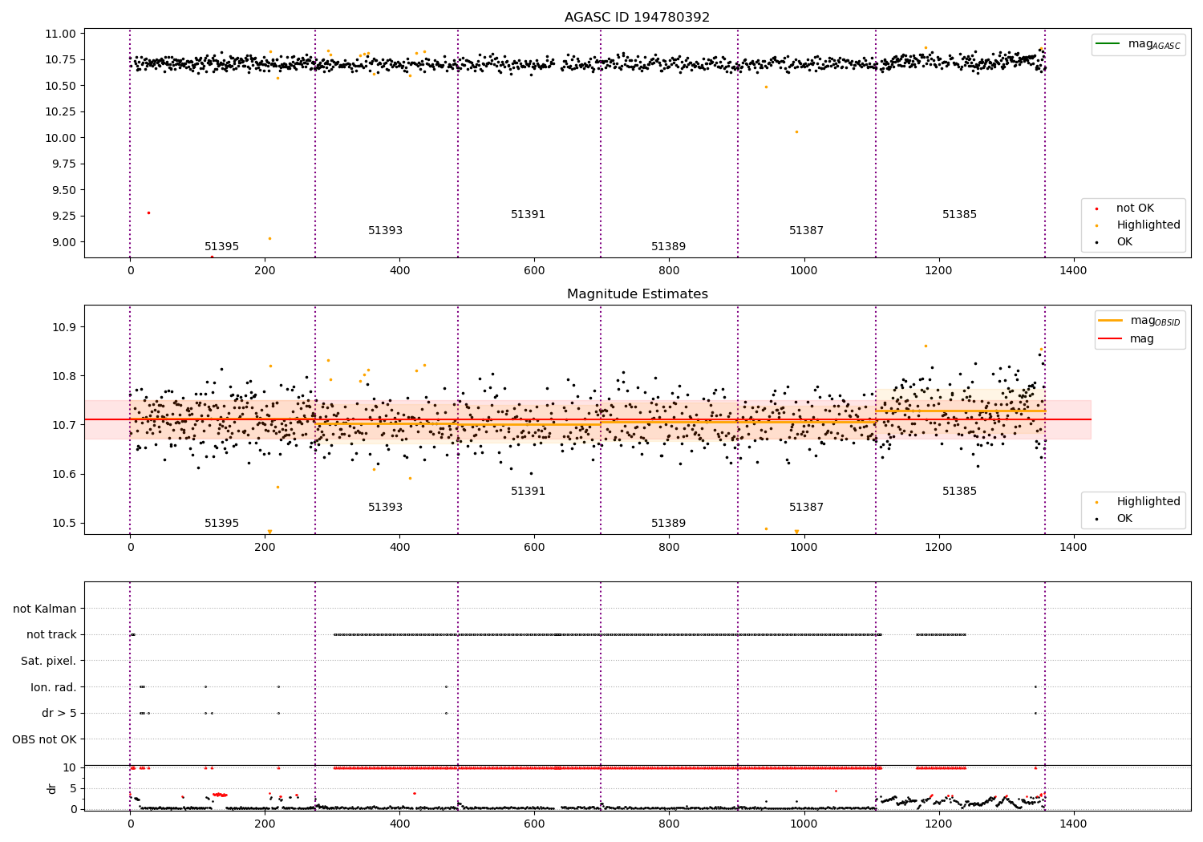Click 'Highlighted' in the Magnitude Estimates legend
The image size is (1203, 842).
[x=1148, y=502]
